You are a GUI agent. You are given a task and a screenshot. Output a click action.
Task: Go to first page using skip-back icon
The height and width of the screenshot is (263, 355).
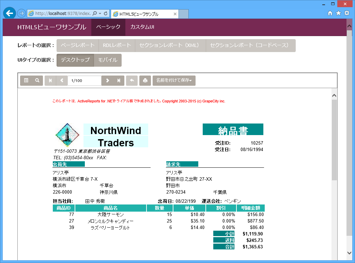[50, 81]
